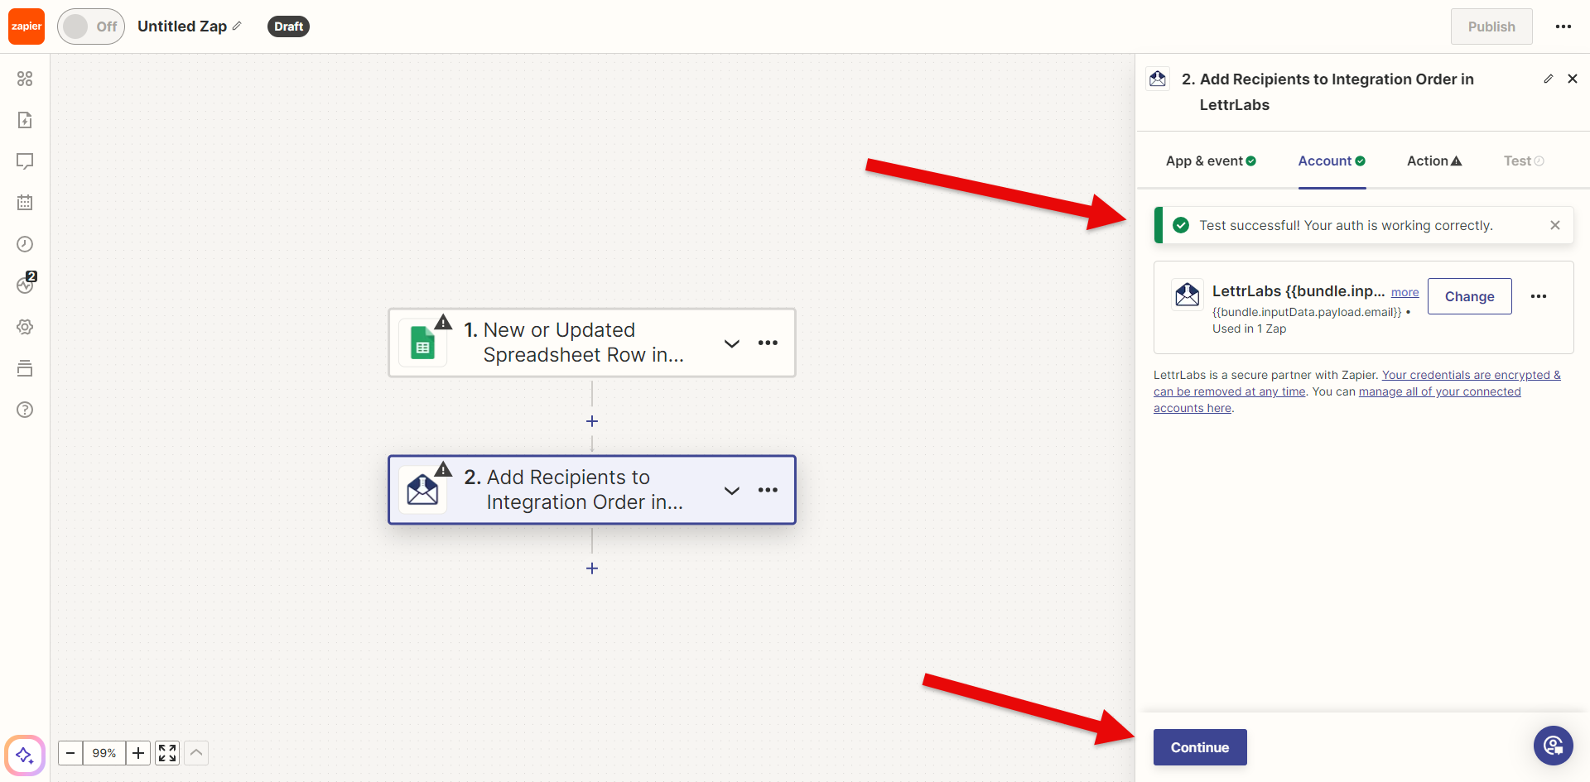Click the LettrLabs envelope icon in step 2
1590x782 pixels.
422,490
